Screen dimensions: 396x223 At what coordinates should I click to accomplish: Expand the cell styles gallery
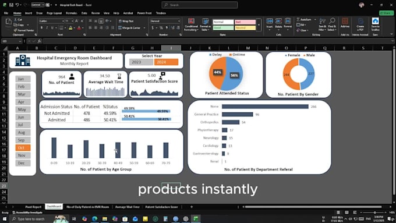click(259, 25)
